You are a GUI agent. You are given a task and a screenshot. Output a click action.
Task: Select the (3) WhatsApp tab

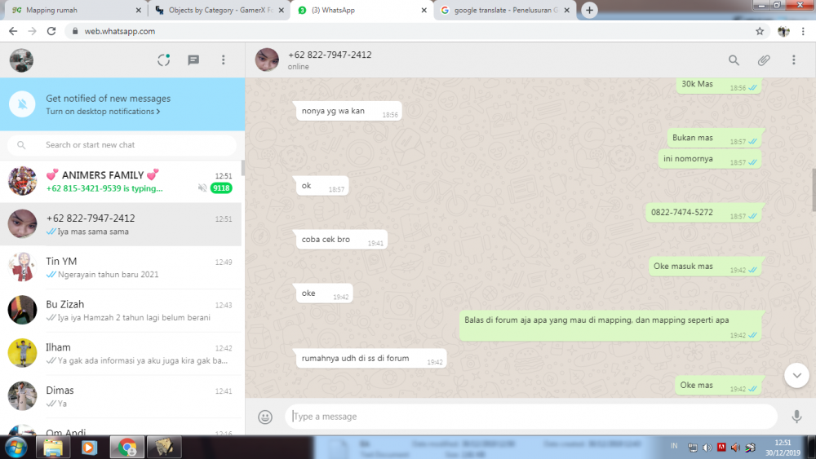pyautogui.click(x=361, y=10)
